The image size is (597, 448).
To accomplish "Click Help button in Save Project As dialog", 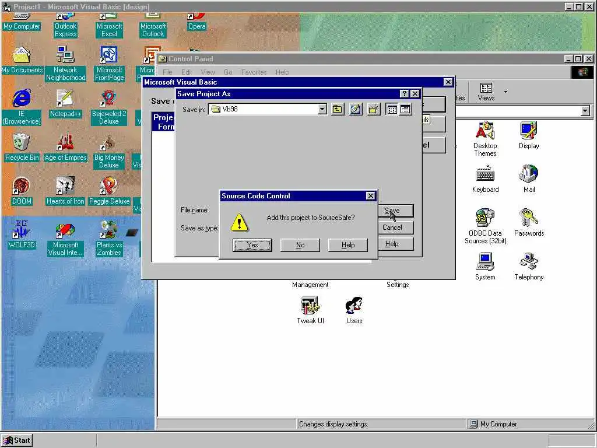I will coord(396,244).
